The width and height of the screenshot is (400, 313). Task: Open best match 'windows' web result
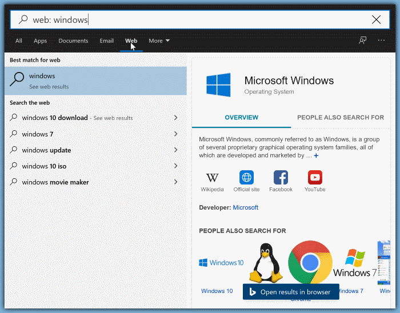coord(95,81)
